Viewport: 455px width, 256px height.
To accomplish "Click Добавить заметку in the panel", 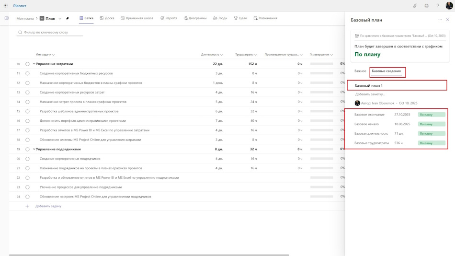I will click(x=370, y=94).
